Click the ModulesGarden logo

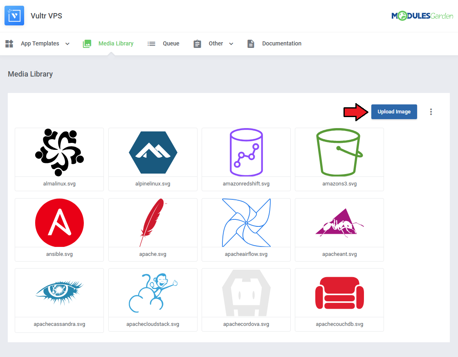(x=422, y=16)
